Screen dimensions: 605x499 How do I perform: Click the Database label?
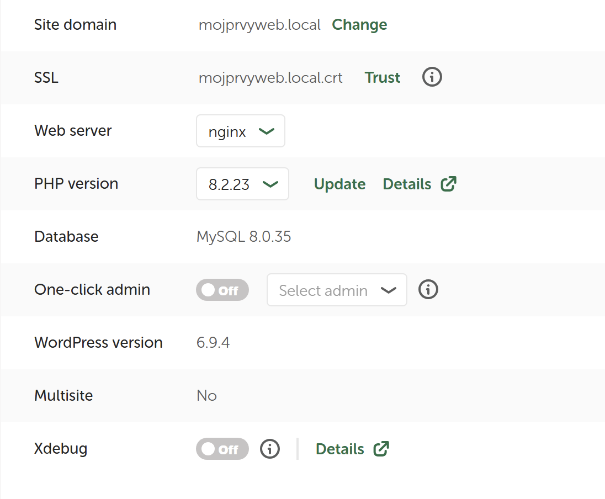(66, 237)
